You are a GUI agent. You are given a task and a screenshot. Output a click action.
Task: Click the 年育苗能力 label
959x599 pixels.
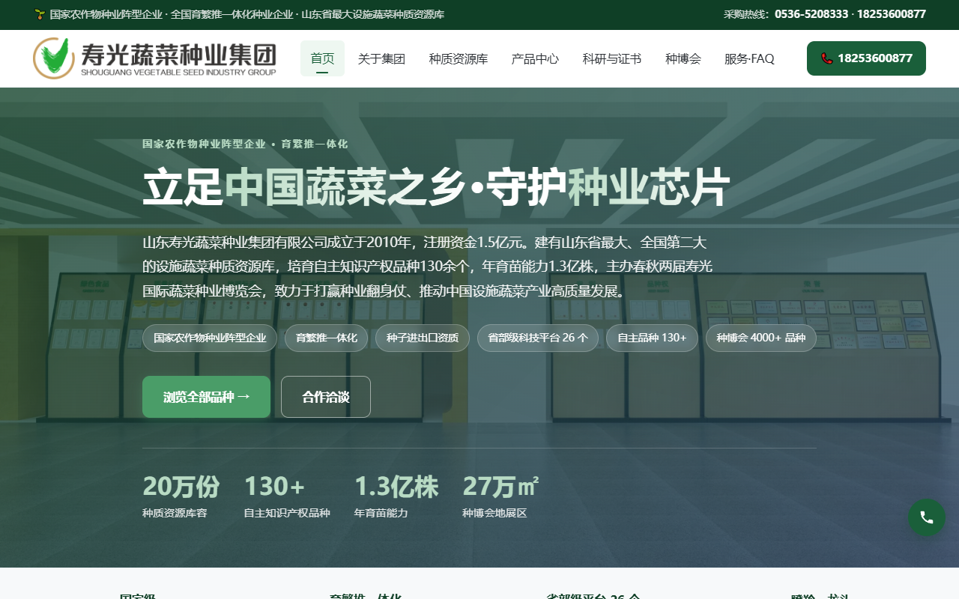[381, 513]
